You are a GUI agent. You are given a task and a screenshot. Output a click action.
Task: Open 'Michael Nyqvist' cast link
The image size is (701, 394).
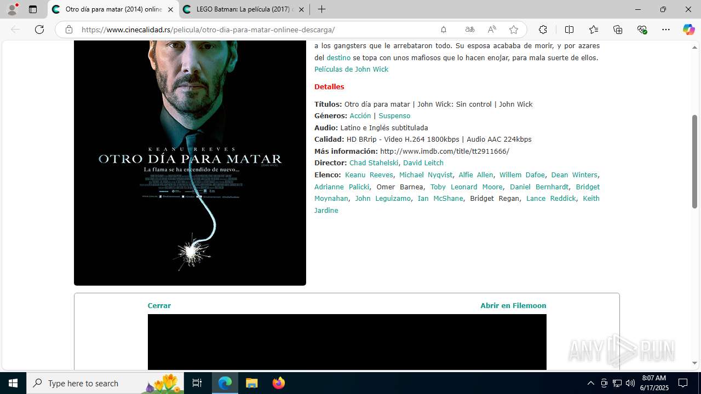tap(426, 175)
